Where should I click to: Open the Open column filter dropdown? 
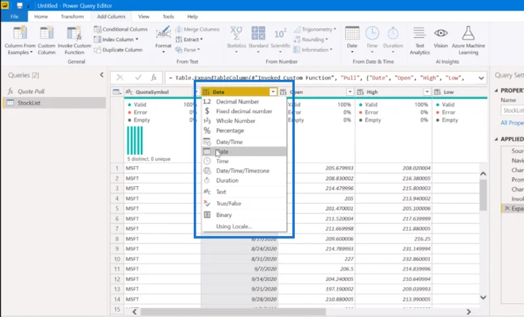point(350,92)
